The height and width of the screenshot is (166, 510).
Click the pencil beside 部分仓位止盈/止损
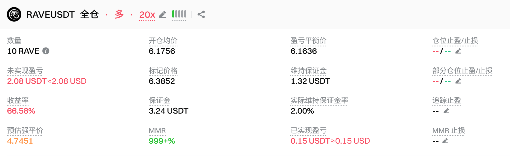point(458,81)
